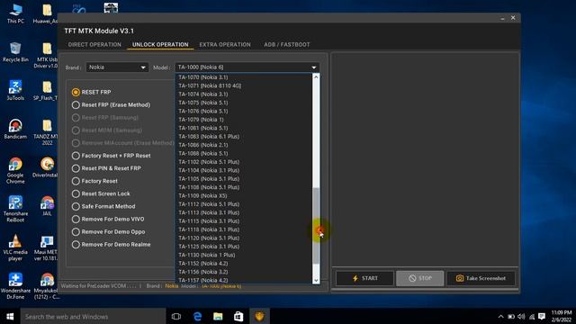Show hidden system tray icons chevron
Image resolution: width=576 pixels, height=324 pixels.
click(500, 316)
